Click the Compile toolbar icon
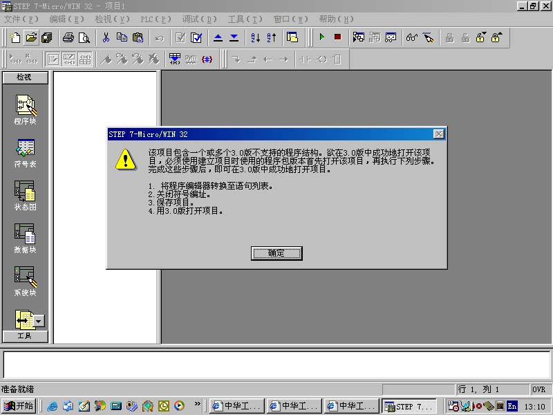Image resolution: width=553 pixels, height=415 pixels. pos(180,37)
